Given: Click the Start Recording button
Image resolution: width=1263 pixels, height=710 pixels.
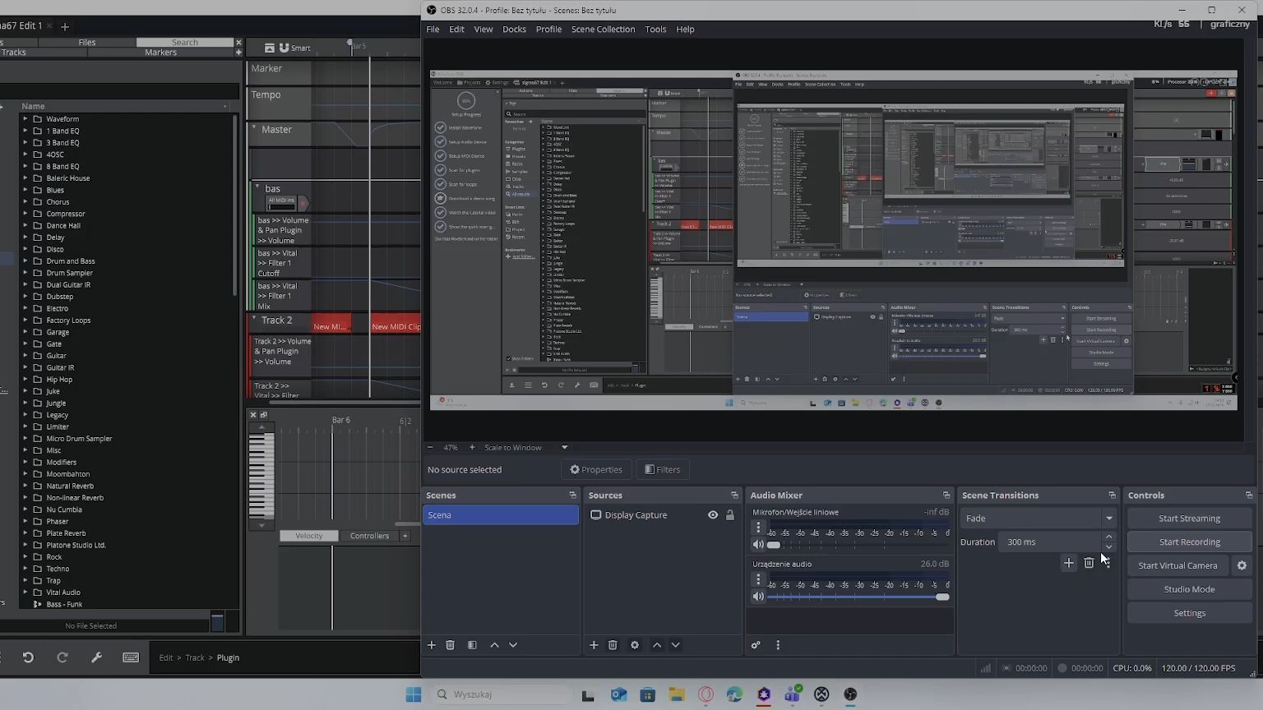Looking at the screenshot, I should tap(1189, 542).
